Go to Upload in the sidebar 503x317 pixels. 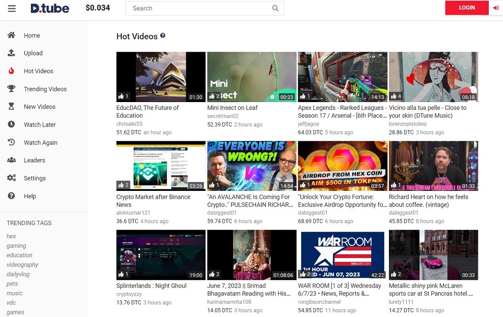(33, 53)
